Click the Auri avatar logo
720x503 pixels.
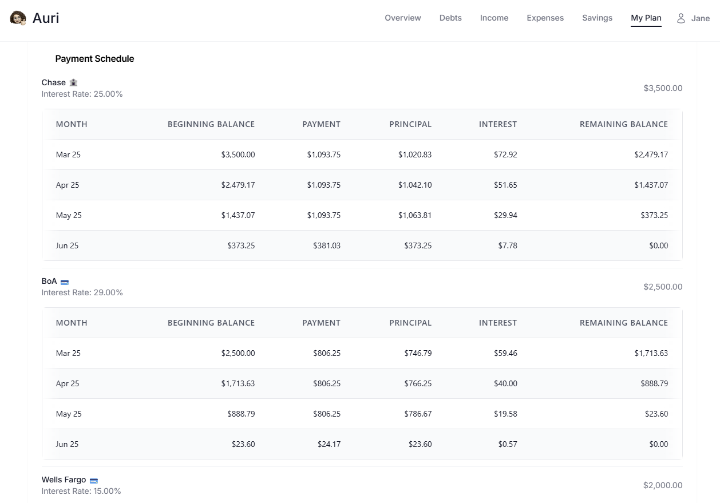tap(17, 18)
